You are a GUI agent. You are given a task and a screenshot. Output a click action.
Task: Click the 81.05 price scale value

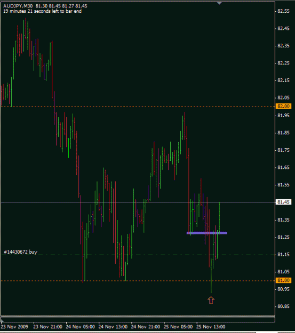pos(283,272)
